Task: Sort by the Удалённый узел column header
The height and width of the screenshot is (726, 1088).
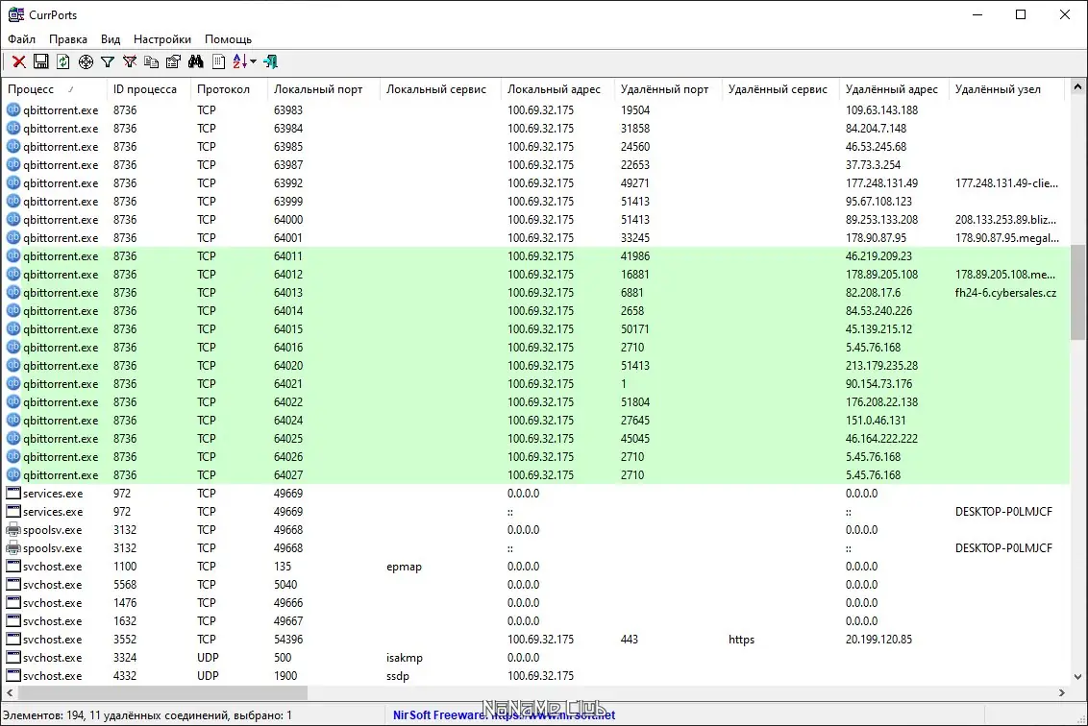Action: point(1006,89)
